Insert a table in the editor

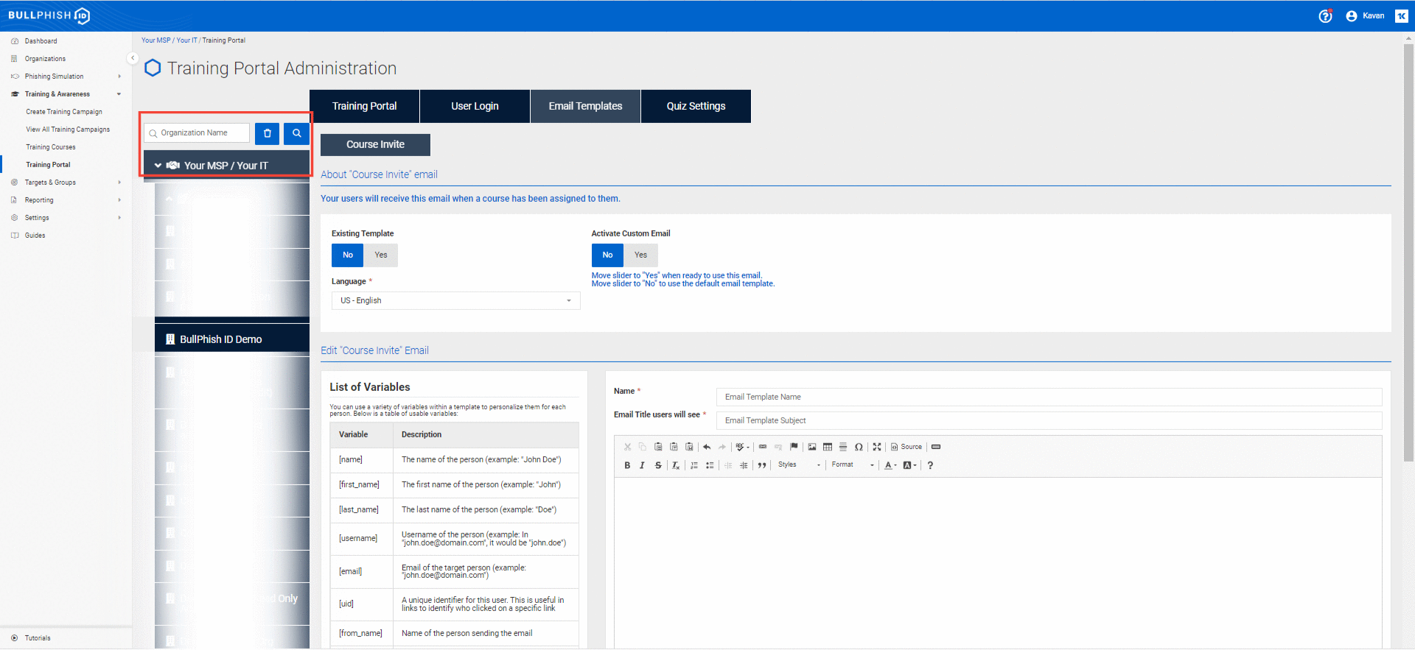(827, 447)
